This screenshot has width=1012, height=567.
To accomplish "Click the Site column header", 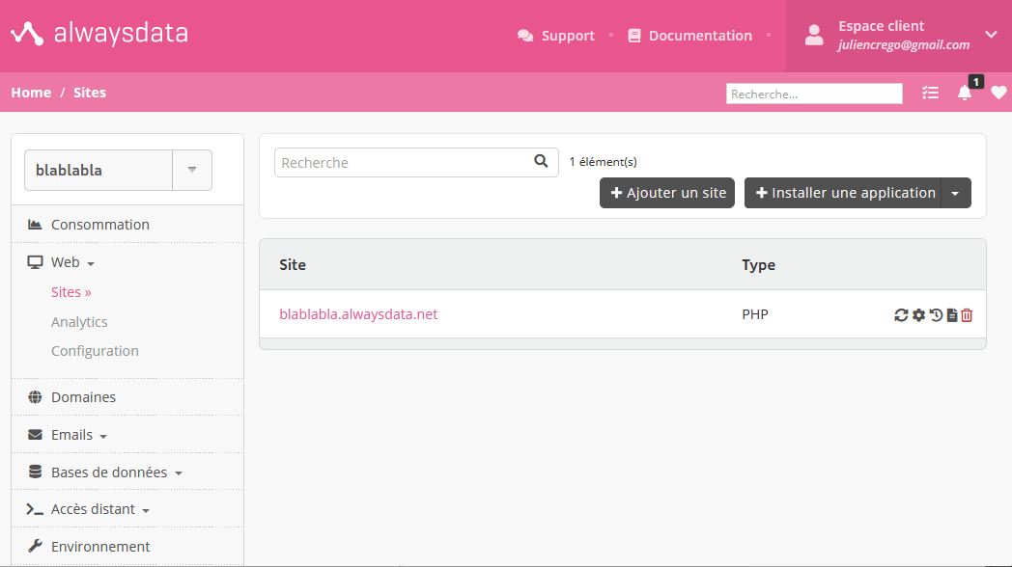I will (x=293, y=265).
